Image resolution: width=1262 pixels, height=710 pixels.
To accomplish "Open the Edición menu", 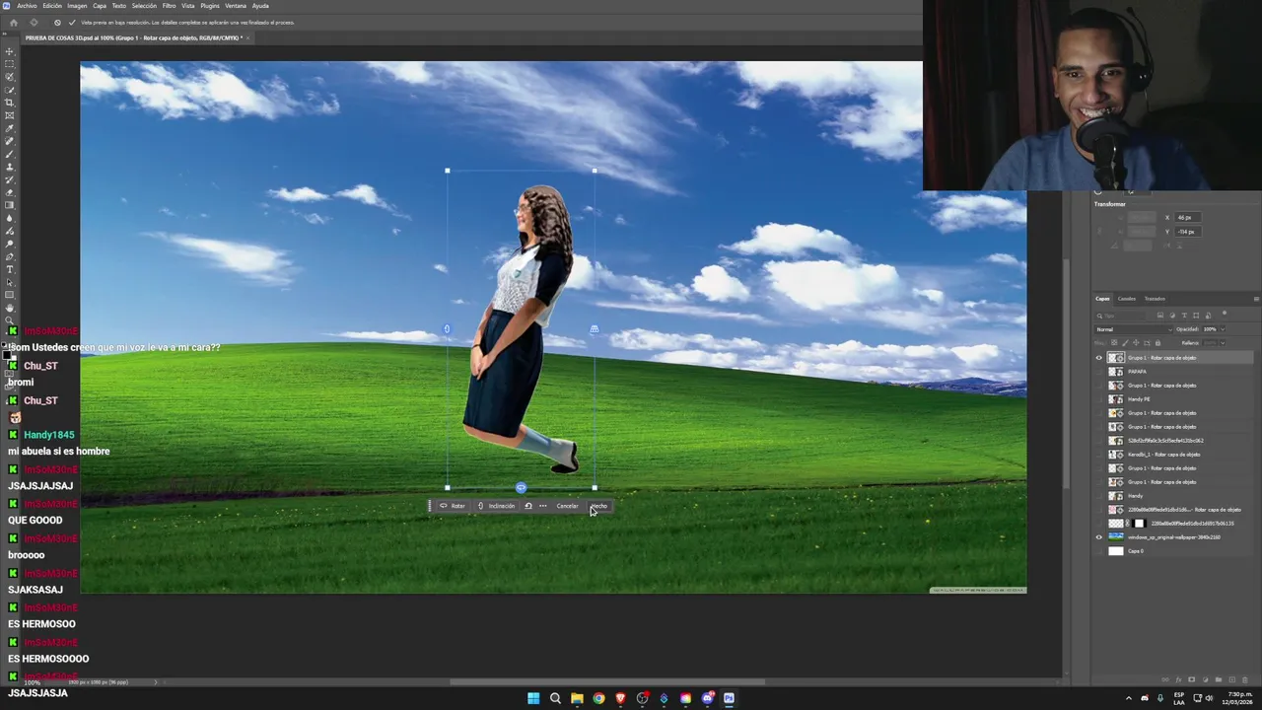I will click(52, 6).
